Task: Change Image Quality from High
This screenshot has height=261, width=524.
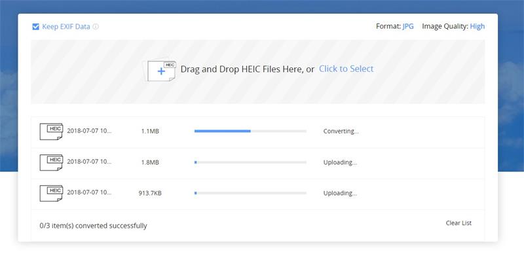Action: point(477,26)
